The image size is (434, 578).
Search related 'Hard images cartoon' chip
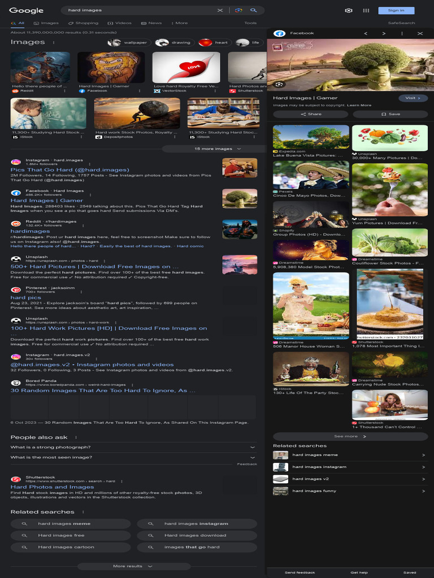[x=71, y=547]
